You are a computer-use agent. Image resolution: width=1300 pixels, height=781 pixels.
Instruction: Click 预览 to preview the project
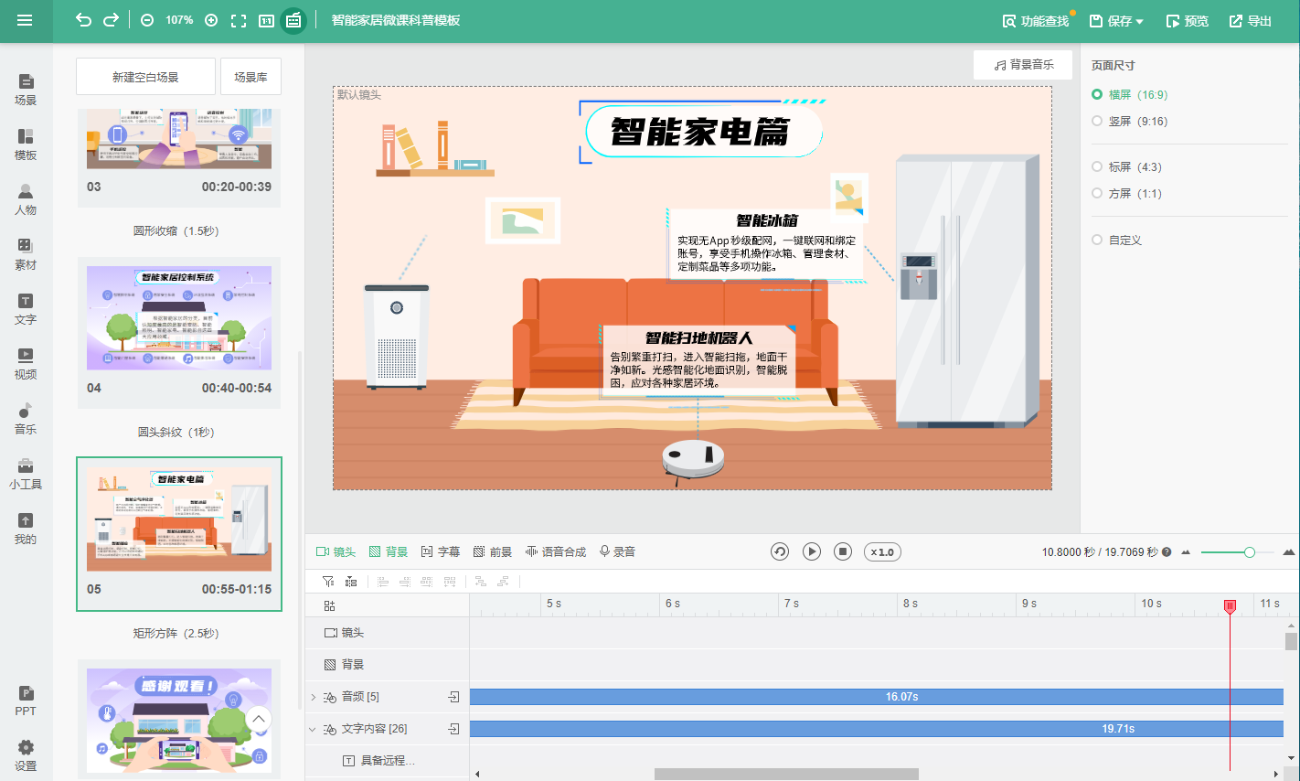click(1188, 21)
